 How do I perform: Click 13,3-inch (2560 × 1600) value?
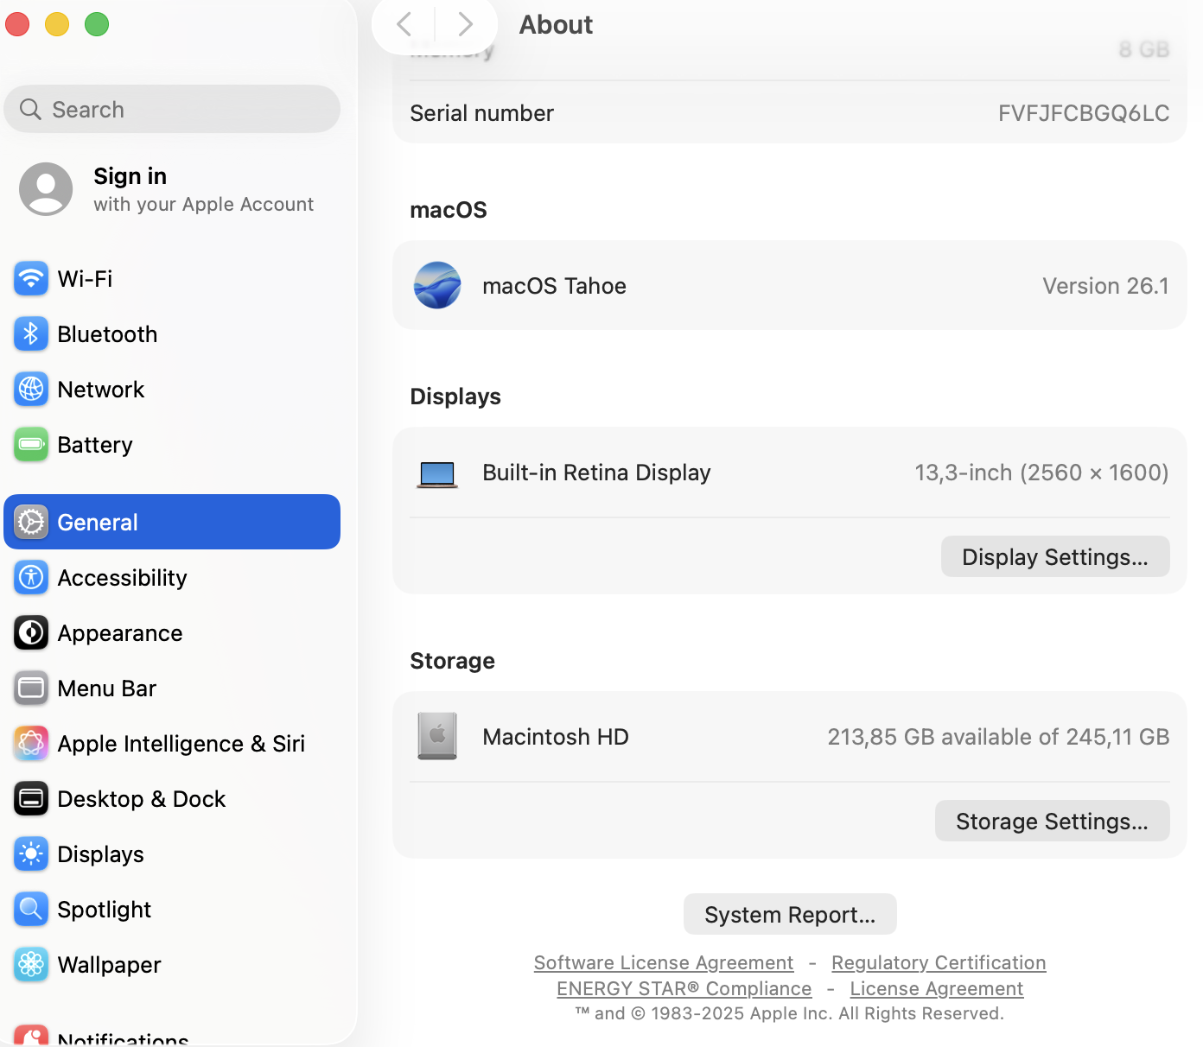tap(1042, 473)
